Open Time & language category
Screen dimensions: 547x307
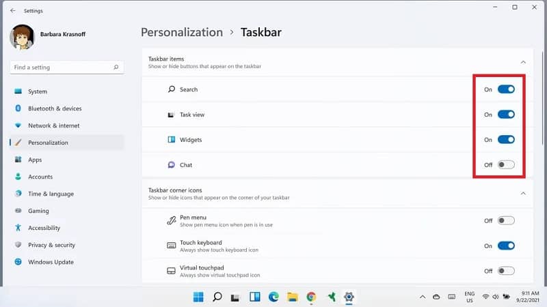[x=67, y=194]
